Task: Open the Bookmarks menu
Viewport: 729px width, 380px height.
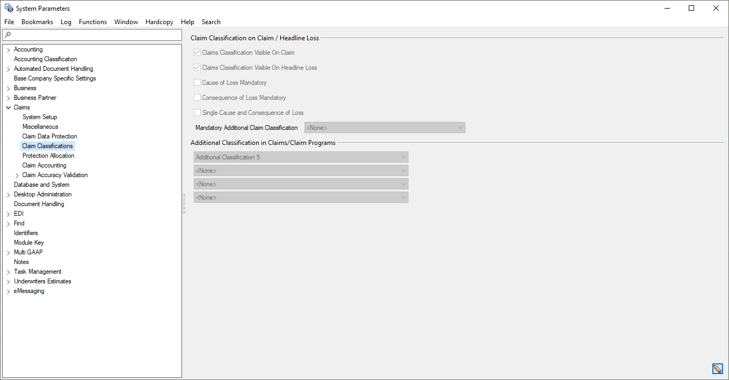Action: (x=37, y=22)
